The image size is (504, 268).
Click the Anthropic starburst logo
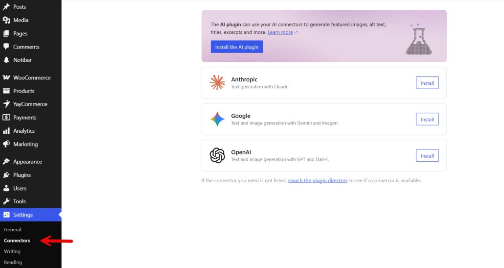tap(217, 83)
